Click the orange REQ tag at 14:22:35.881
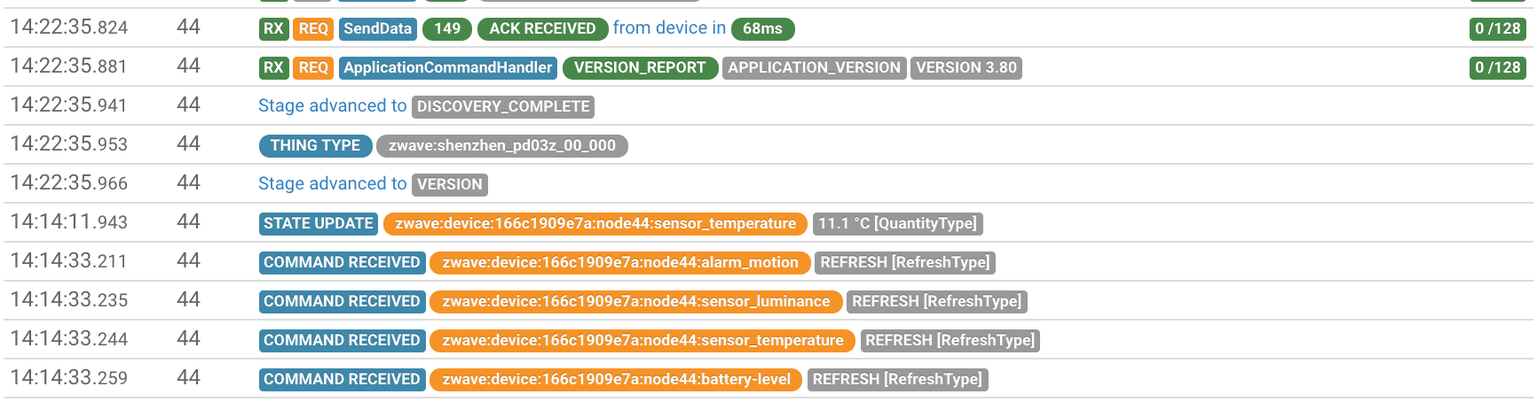 pos(313,67)
